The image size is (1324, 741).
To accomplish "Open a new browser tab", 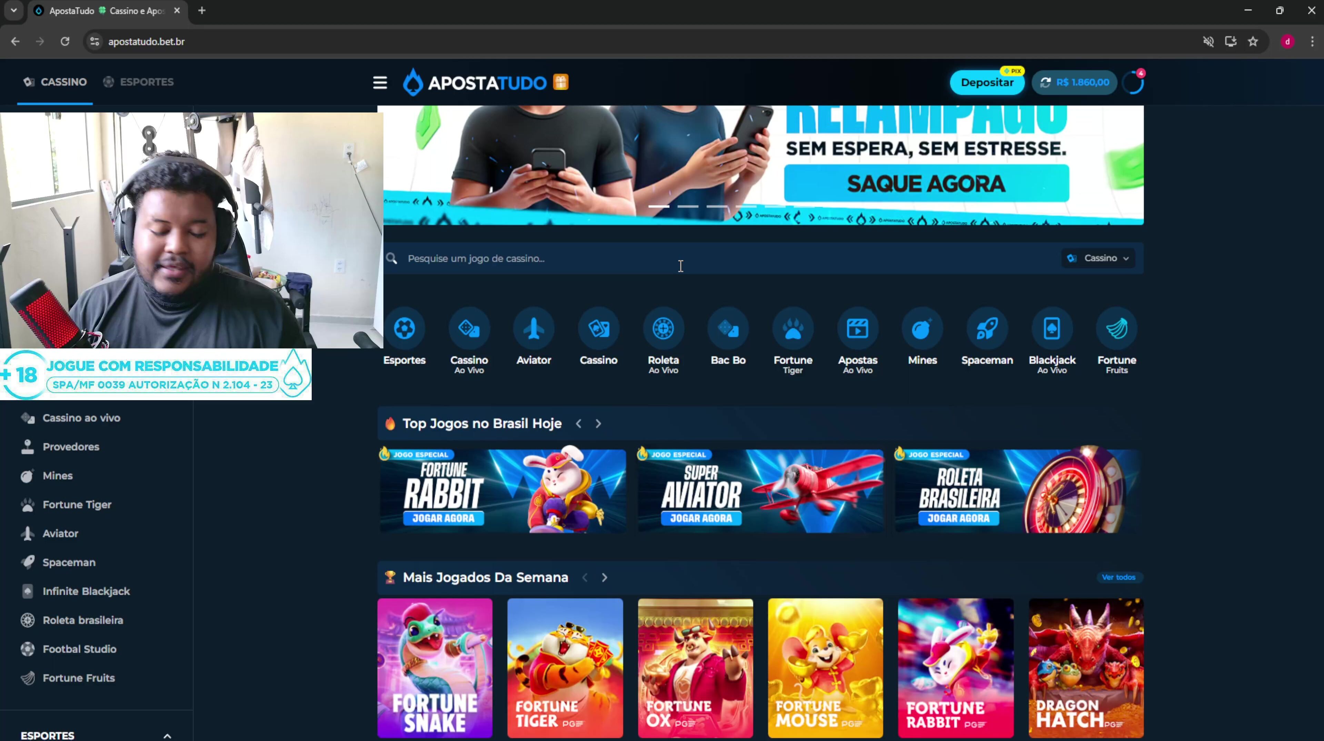I will (202, 10).
